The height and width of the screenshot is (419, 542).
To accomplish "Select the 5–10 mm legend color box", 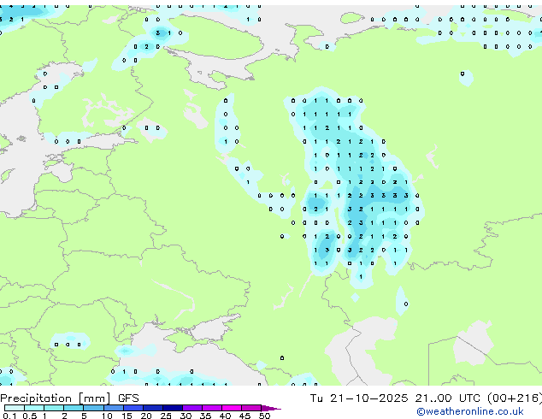I will [93, 408].
